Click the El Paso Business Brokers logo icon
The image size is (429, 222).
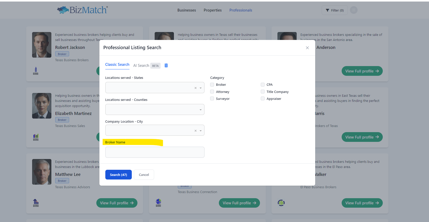click(281, 203)
